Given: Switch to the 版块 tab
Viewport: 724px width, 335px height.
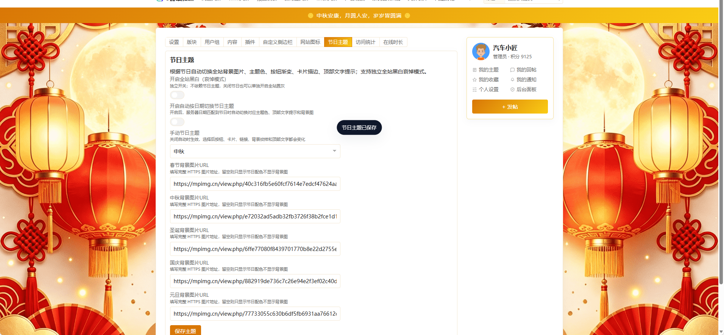Looking at the screenshot, I should click(192, 42).
